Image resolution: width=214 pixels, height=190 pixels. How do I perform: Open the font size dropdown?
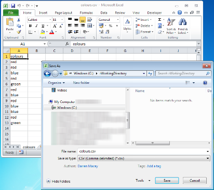coord(62,20)
